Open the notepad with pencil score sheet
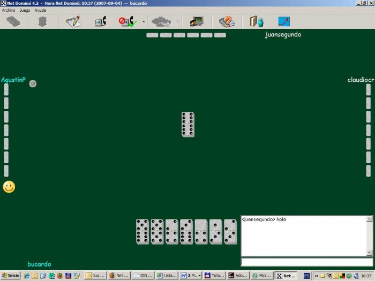 (73, 21)
